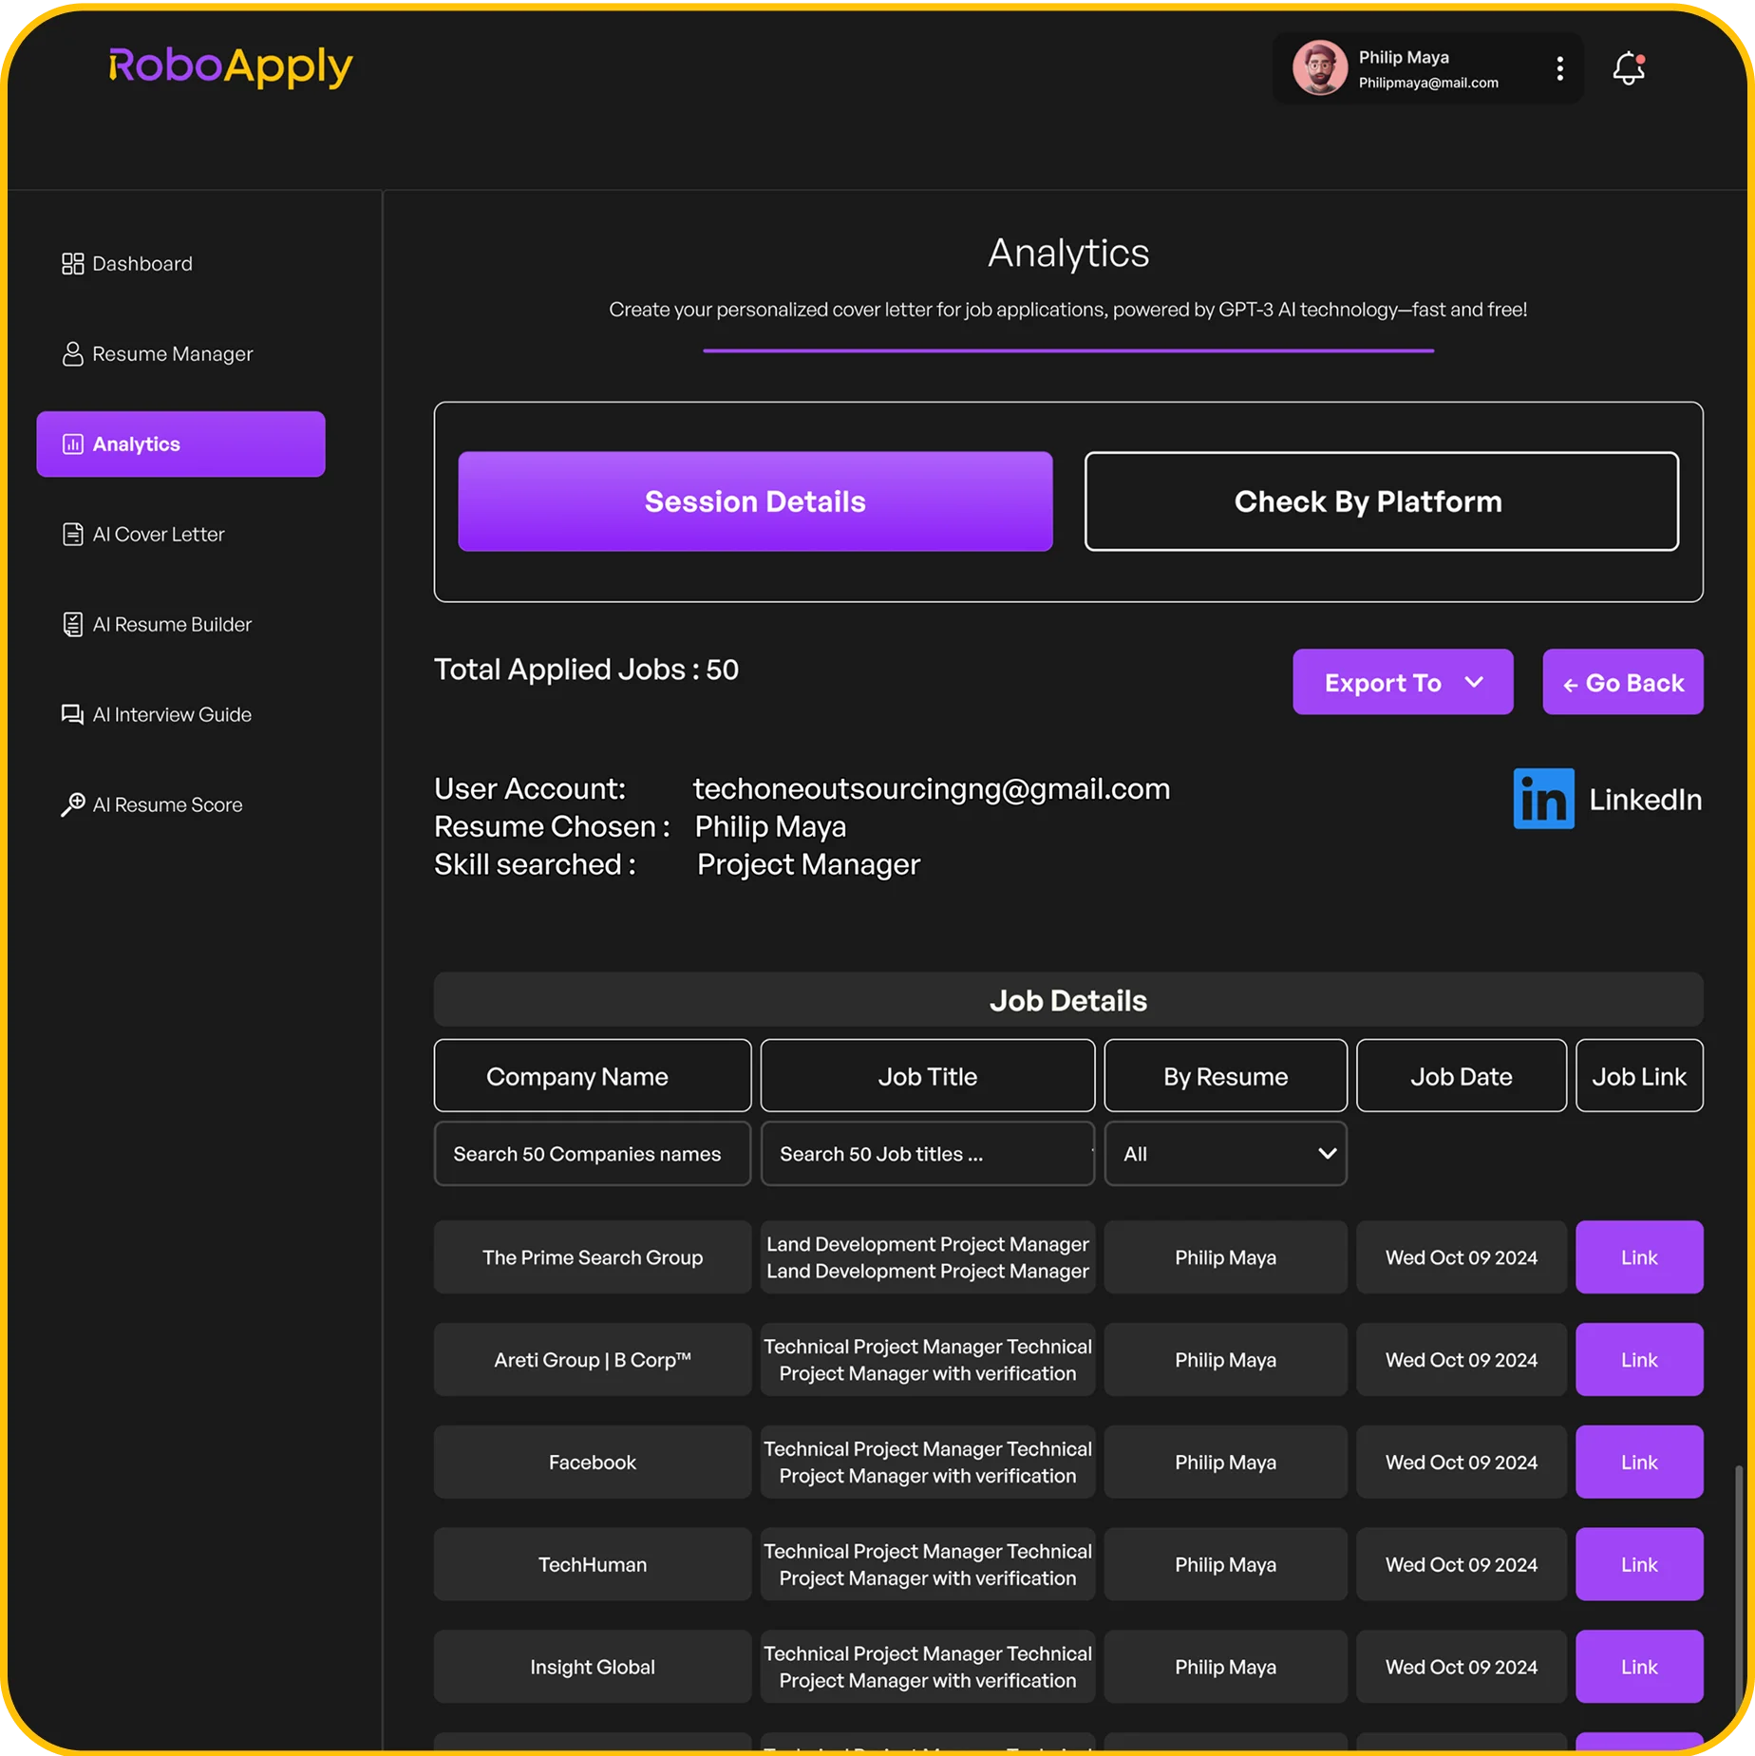Open the three-dot menu beside Philip Maya
Viewport: 1755px width, 1756px height.
[x=1559, y=68]
